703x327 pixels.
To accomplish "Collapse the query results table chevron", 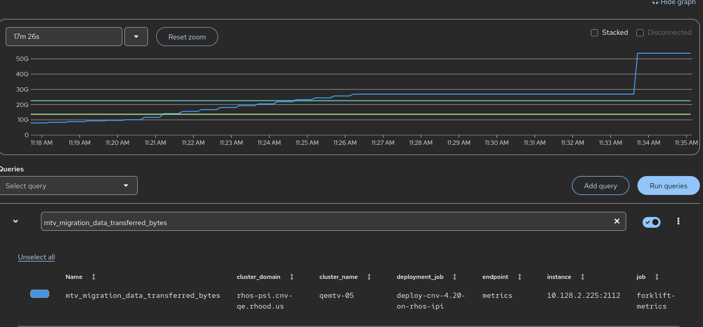I will pos(15,221).
